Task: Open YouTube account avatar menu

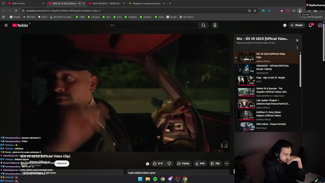Action: pos(320,25)
